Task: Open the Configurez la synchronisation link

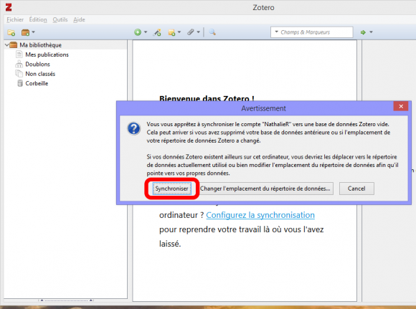Action: coord(260,215)
